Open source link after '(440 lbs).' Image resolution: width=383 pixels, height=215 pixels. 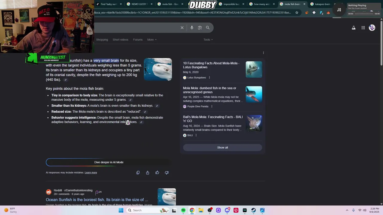(x=66, y=80)
